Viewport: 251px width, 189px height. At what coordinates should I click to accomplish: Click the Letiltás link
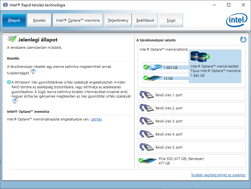(x=96, y=119)
